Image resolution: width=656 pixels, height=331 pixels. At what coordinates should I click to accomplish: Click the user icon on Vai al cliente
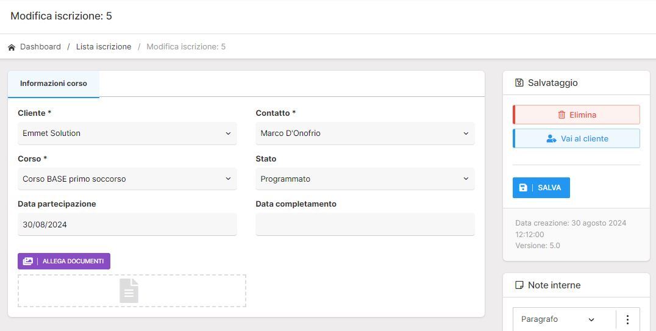551,138
